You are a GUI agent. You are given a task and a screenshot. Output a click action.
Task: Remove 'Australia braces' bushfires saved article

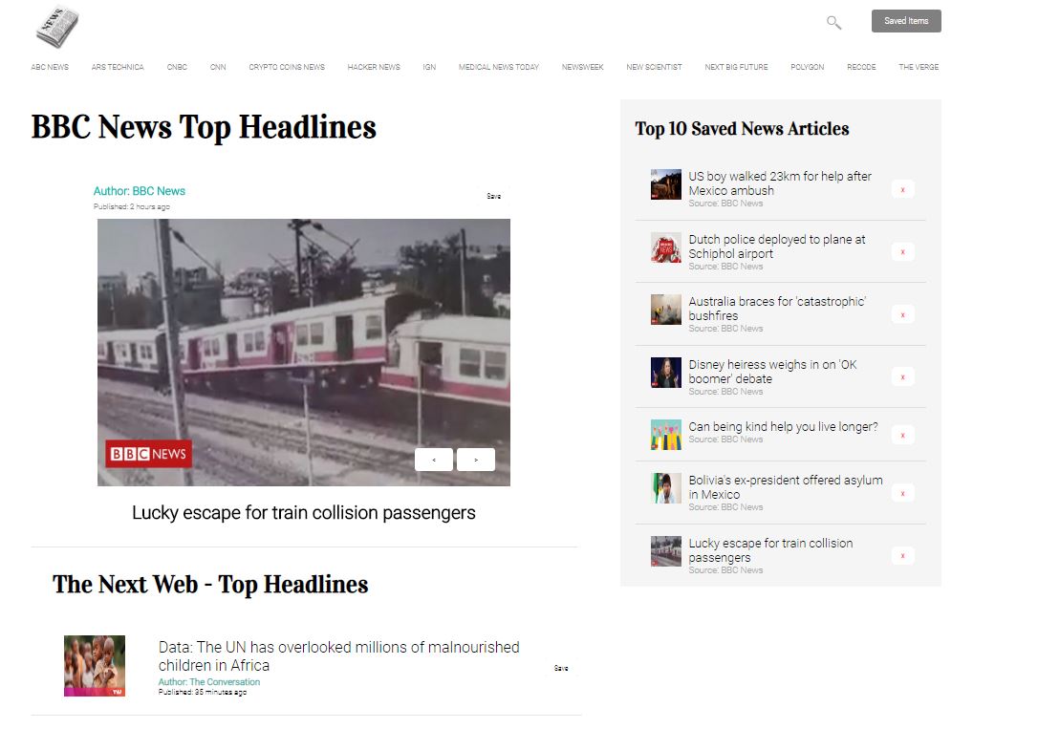902,315
